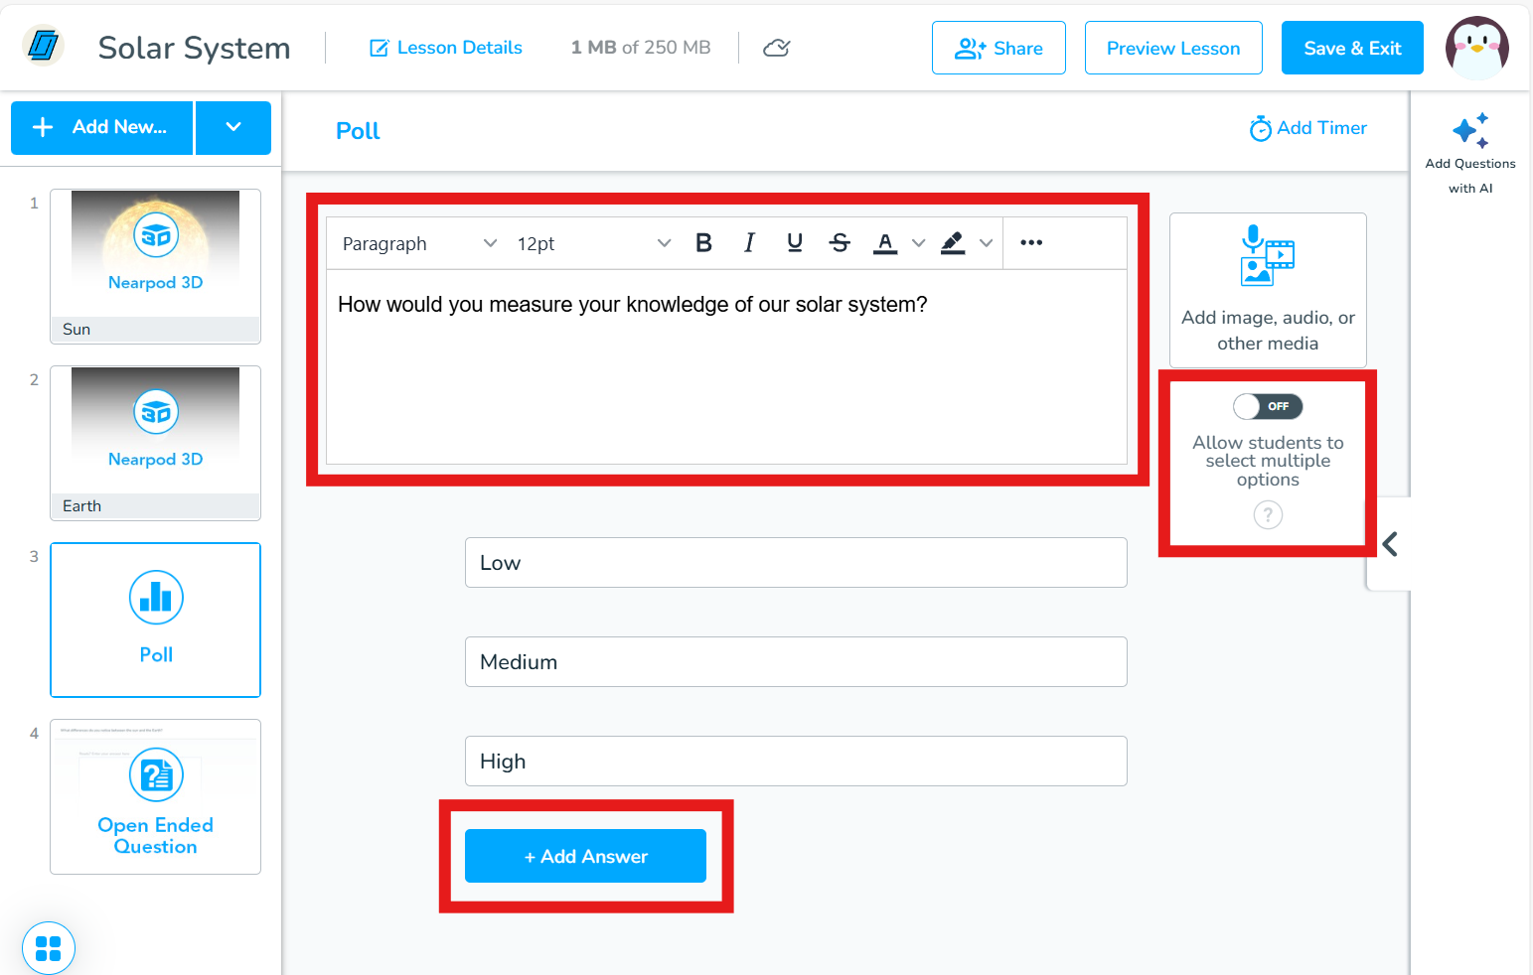
Task: Click in the Medium answer field
Action: point(795,662)
